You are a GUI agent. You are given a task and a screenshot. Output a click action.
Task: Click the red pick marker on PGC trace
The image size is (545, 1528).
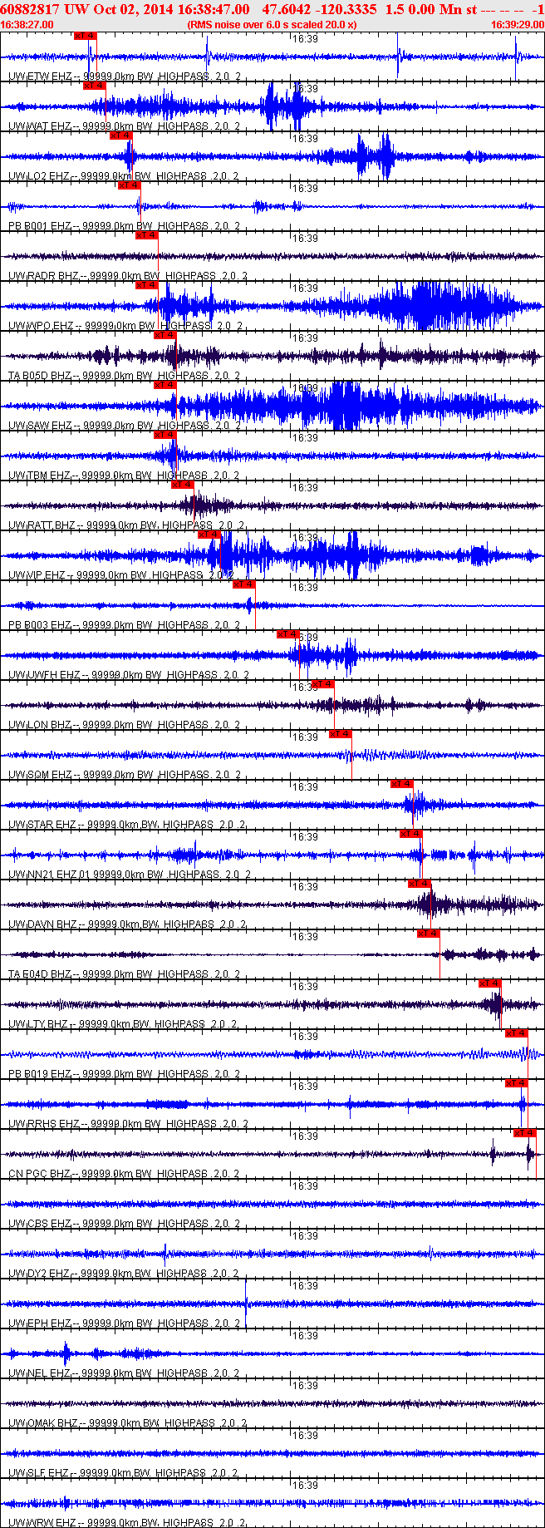click(x=525, y=1133)
